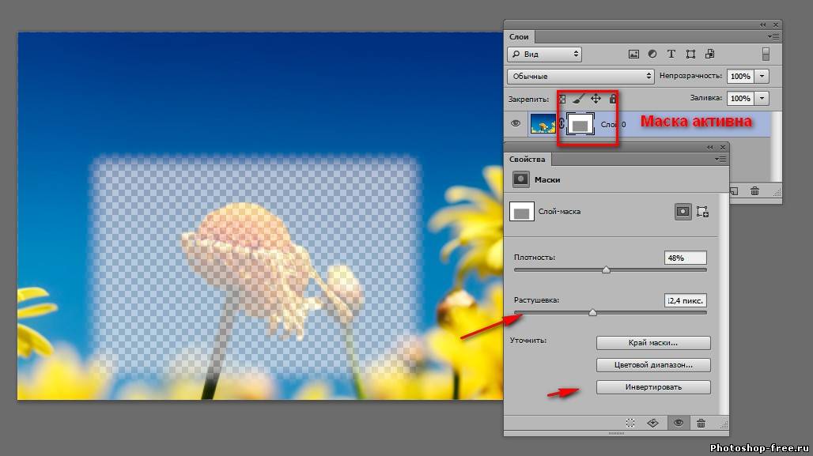Load selection from mask icon
Image resolution: width=813 pixels, height=456 pixels.
(630, 424)
